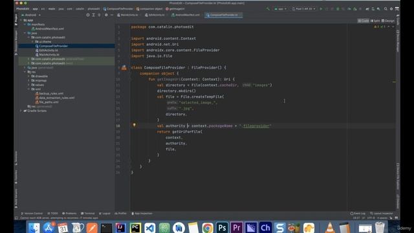
Task: Open Project panel options gear
Action: tap(106, 15)
